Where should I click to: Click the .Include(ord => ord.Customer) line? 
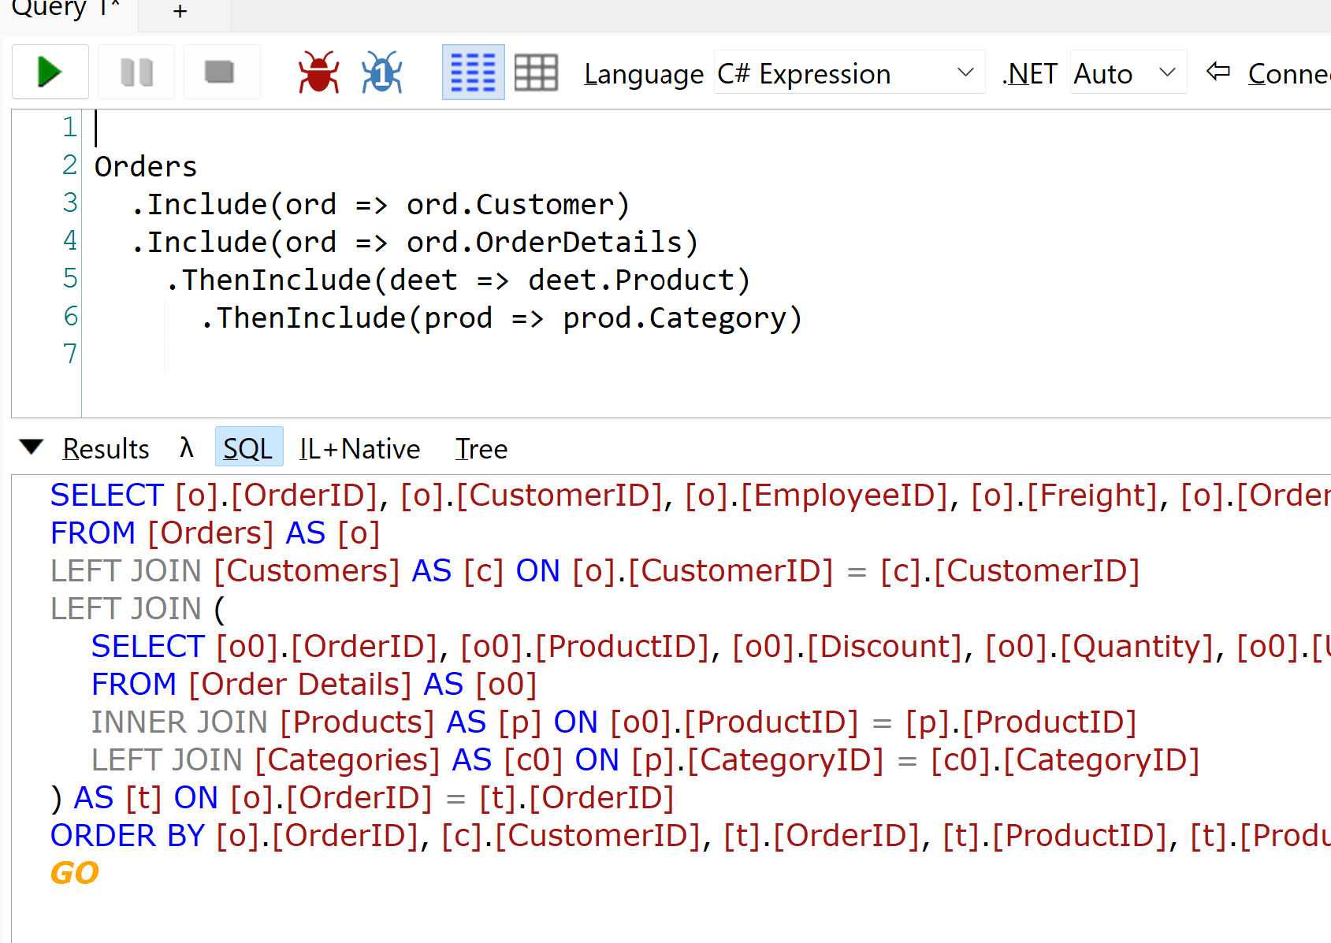pyautogui.click(x=380, y=204)
